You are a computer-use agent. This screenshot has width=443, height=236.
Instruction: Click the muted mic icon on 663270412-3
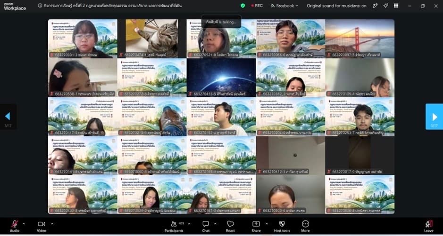pos(259,172)
